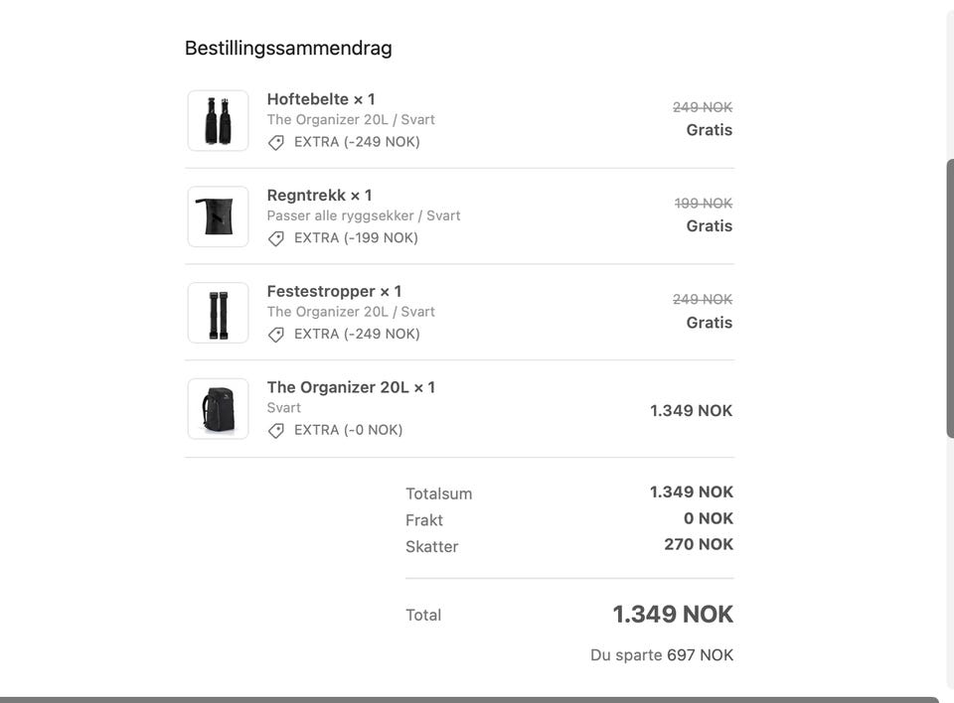Click discount tag icon under Regntrekk
This screenshot has height=703, width=954.
pos(276,238)
